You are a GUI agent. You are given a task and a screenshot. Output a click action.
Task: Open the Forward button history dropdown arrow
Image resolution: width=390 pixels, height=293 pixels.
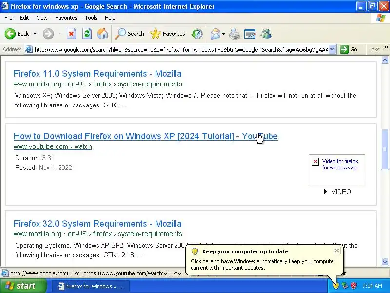pyautogui.click(x=59, y=34)
